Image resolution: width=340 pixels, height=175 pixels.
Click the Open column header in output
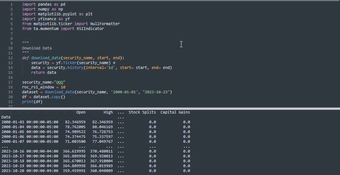click(81, 112)
